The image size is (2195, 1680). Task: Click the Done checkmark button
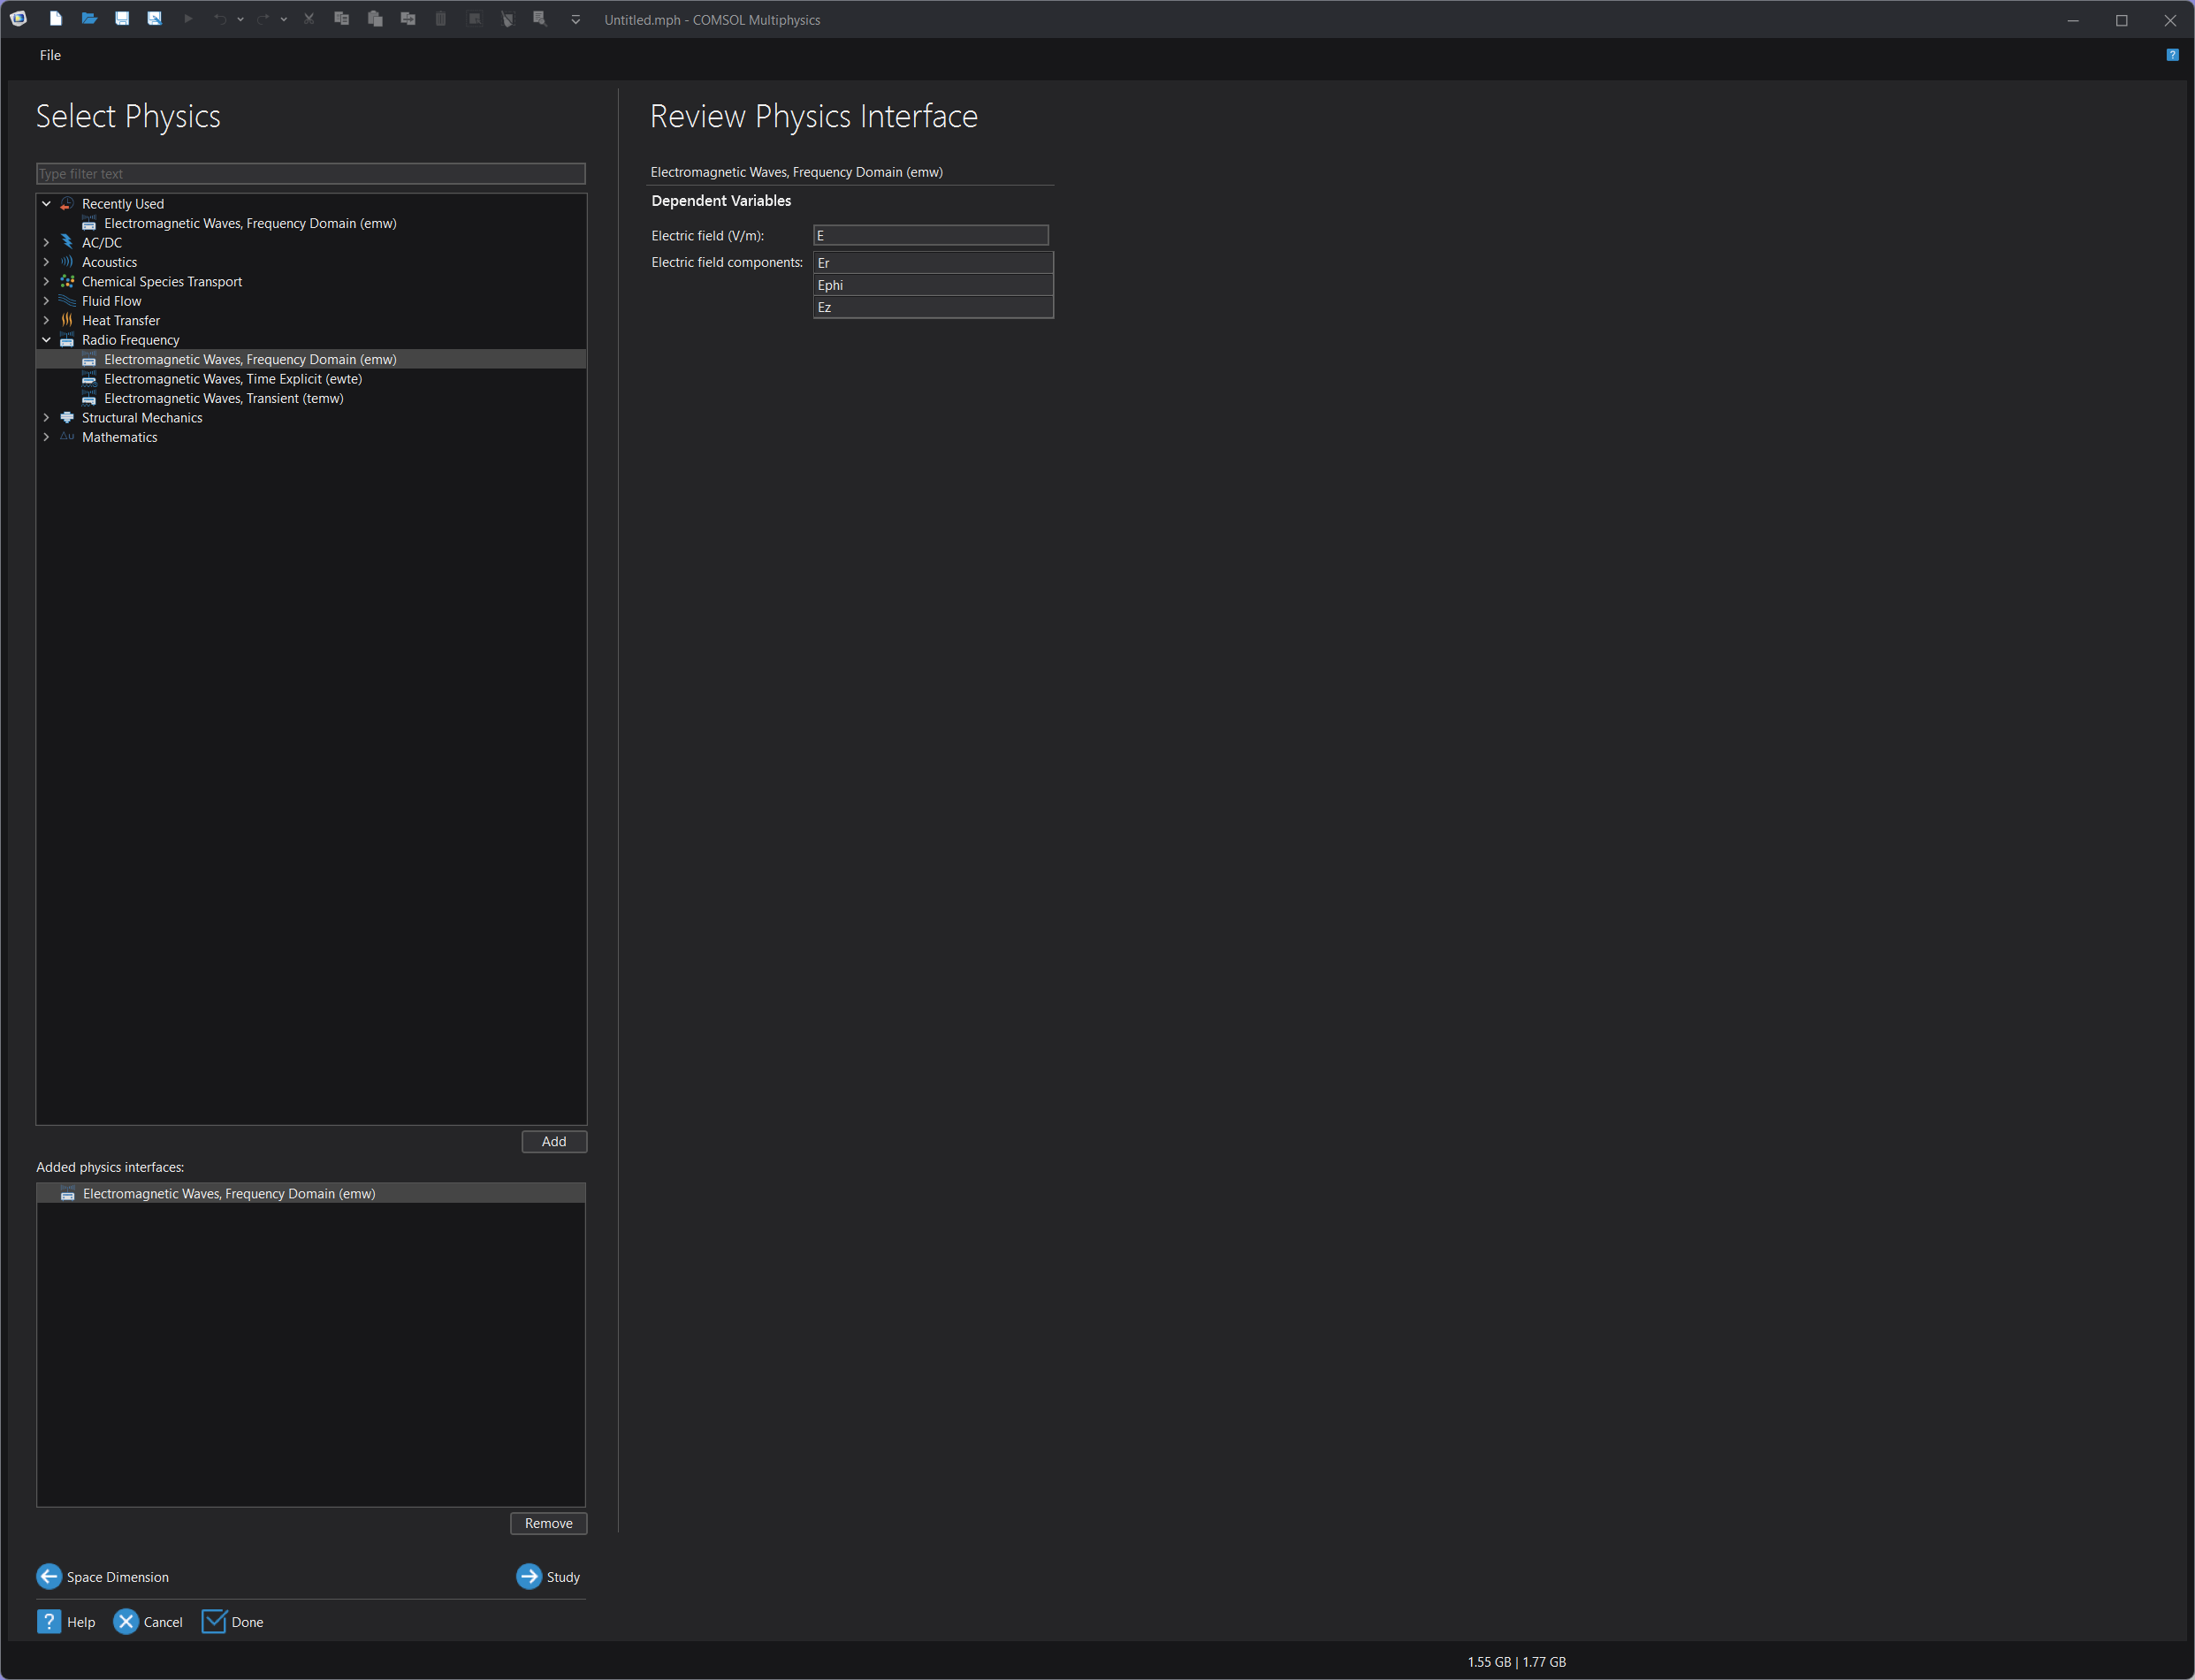[x=214, y=1621]
